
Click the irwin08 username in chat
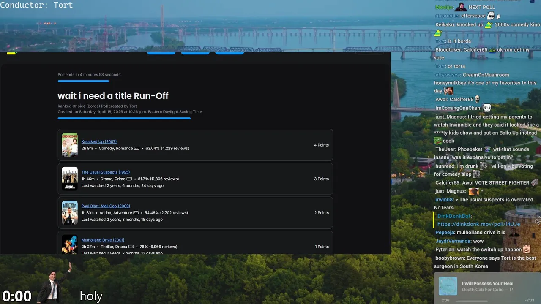point(444,200)
